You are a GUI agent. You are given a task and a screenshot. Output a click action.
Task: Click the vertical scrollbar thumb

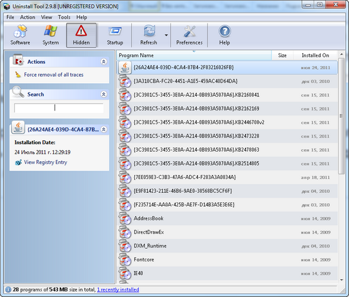[x=341, y=116]
